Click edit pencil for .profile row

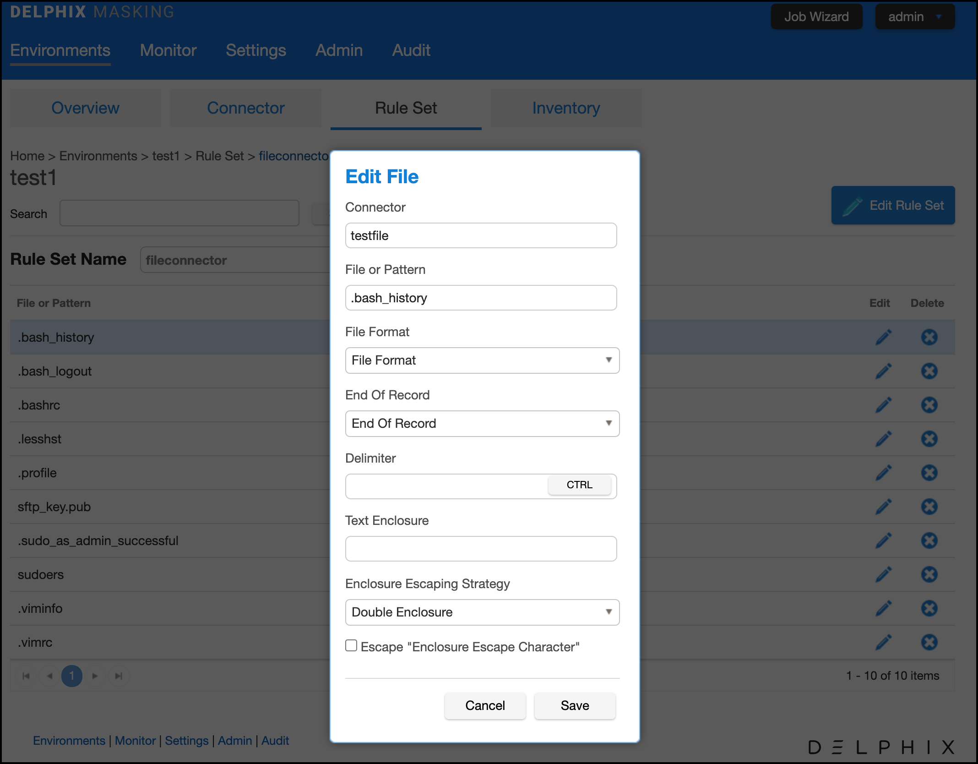tap(883, 473)
